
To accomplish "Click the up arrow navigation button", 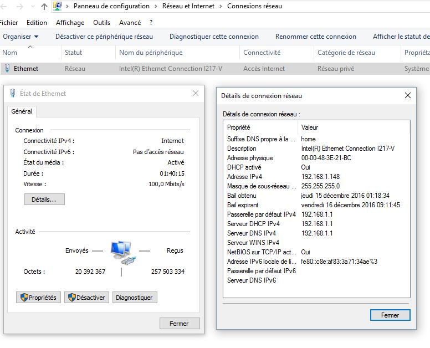I will [x=44, y=7].
